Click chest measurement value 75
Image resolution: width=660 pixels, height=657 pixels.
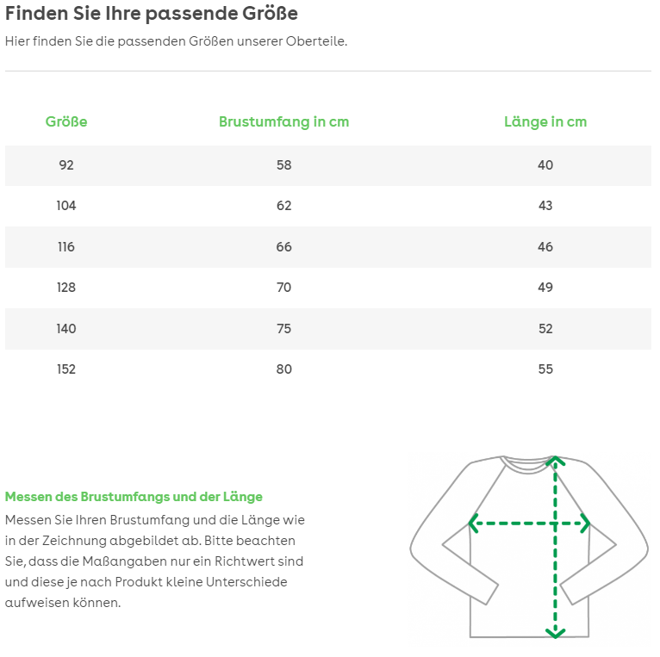(283, 329)
